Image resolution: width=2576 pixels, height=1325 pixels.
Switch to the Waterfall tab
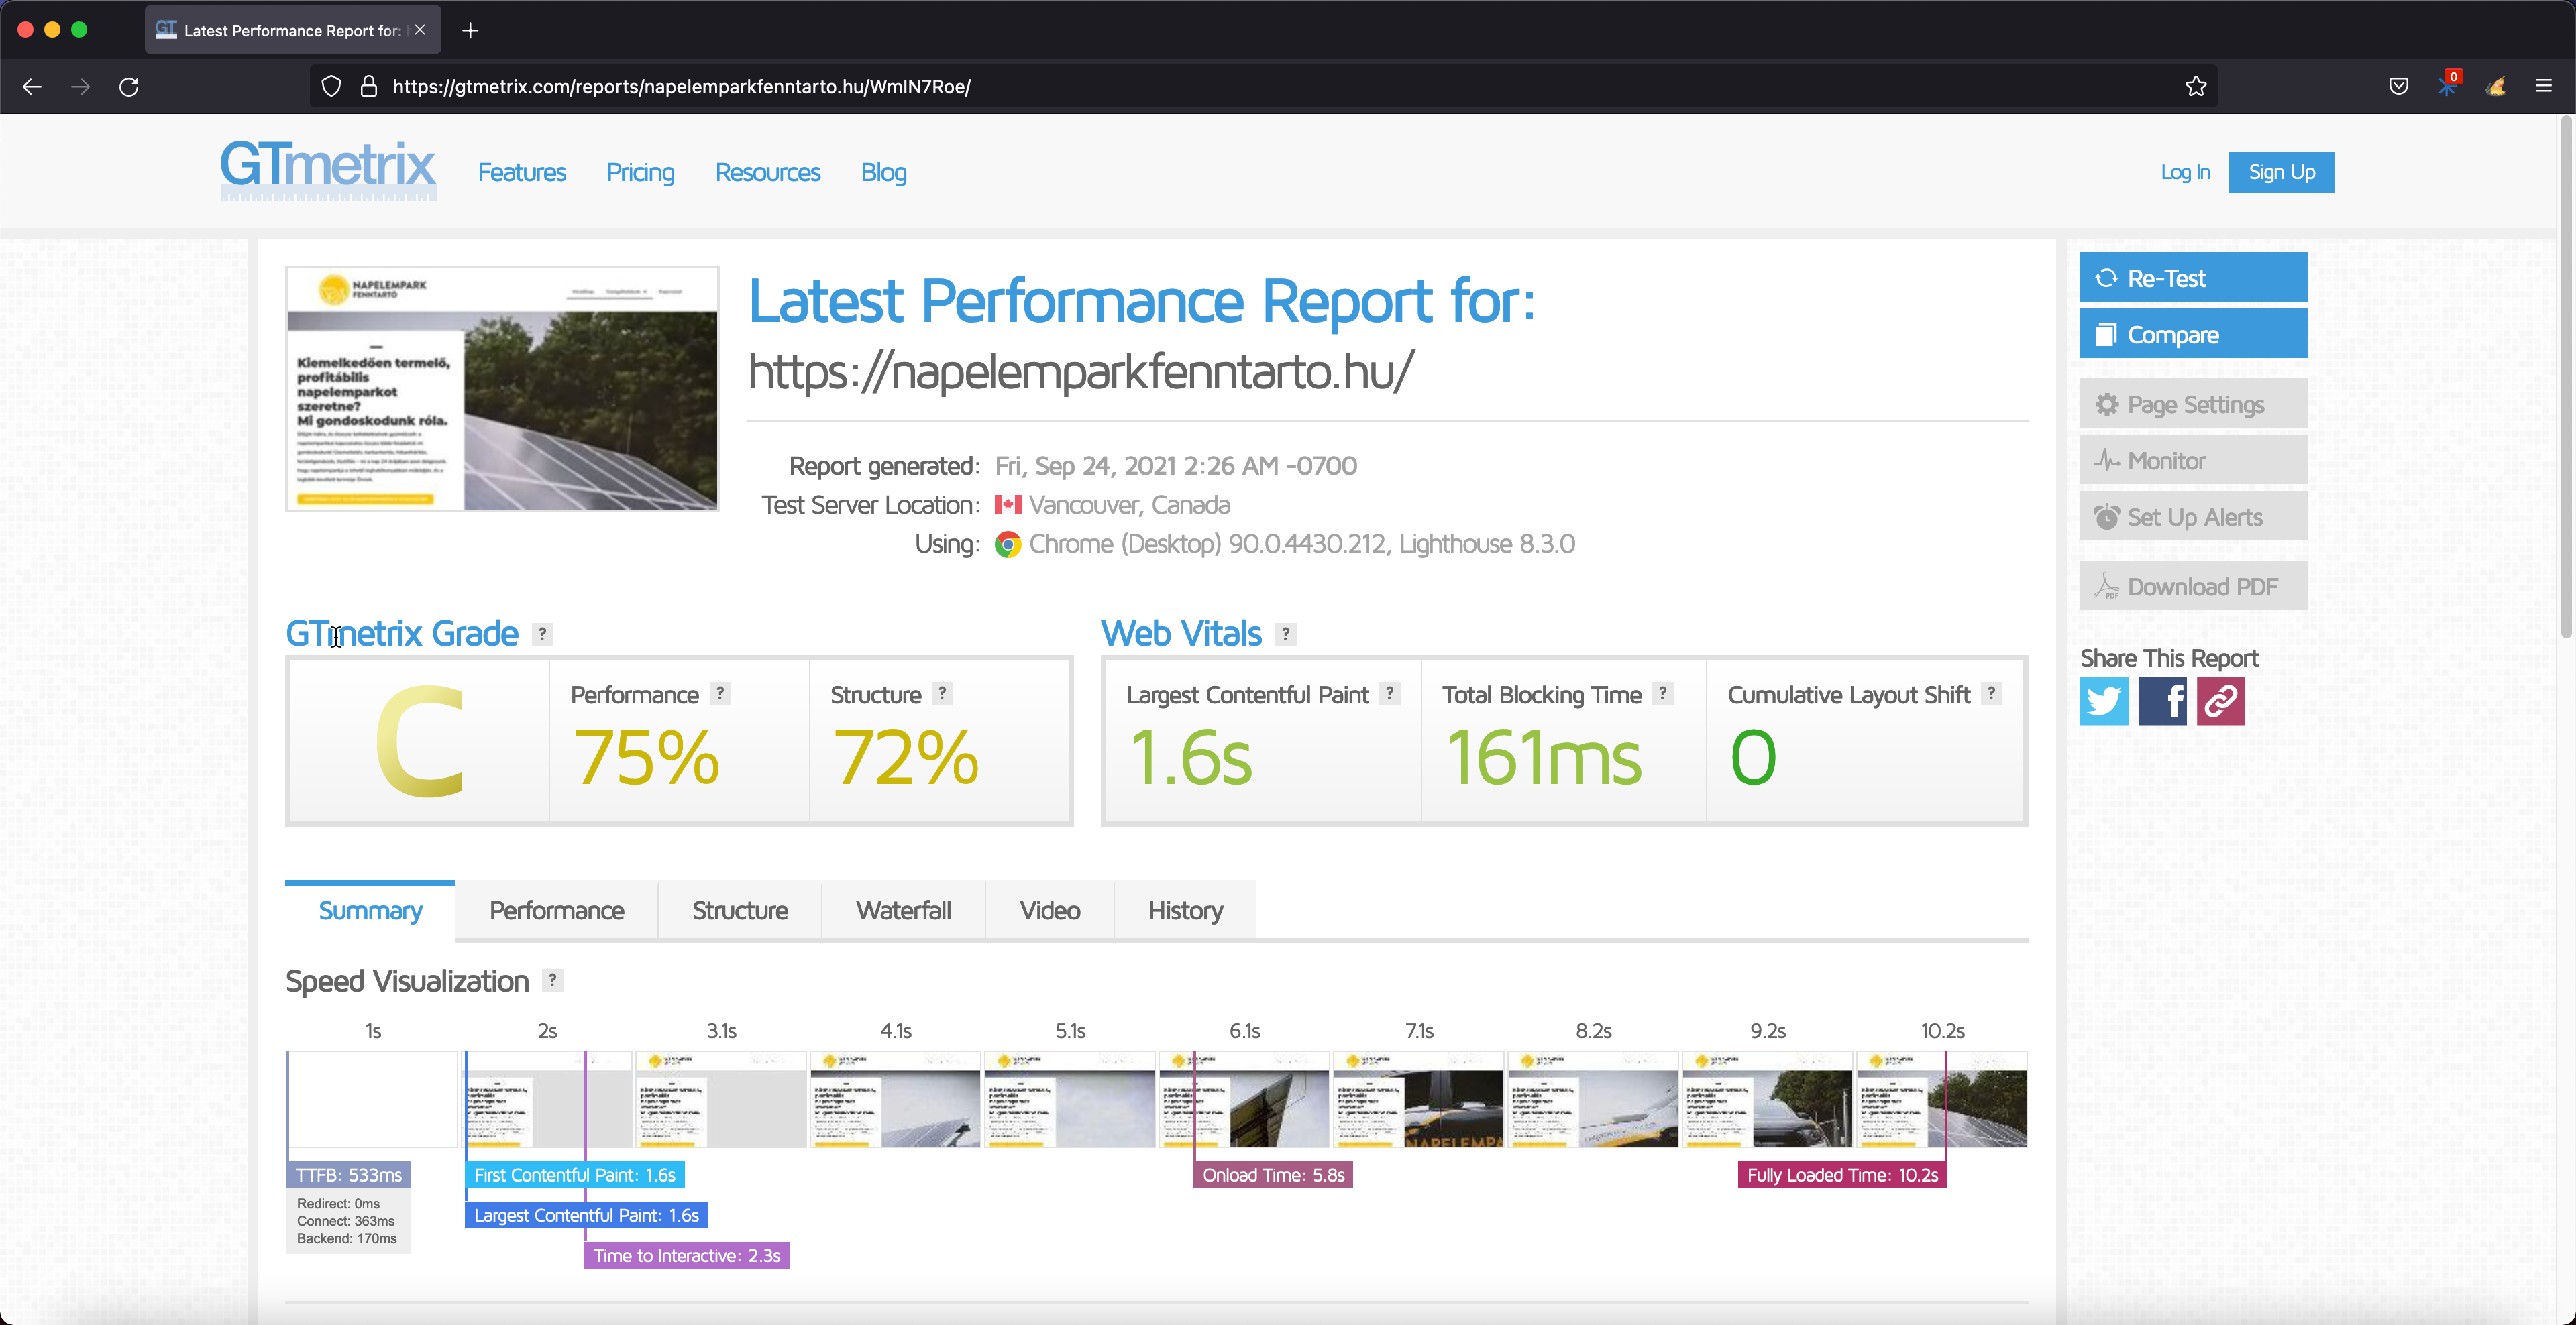[x=902, y=911]
